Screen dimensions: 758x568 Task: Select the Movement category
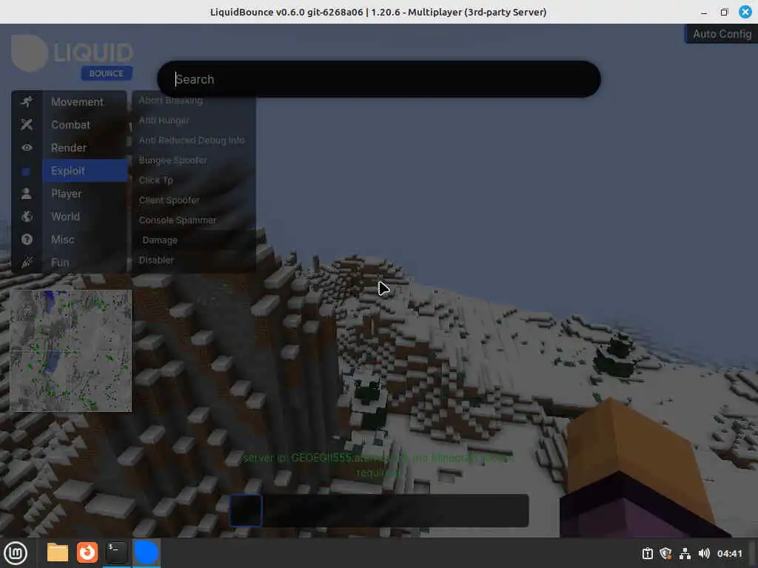tap(84, 102)
